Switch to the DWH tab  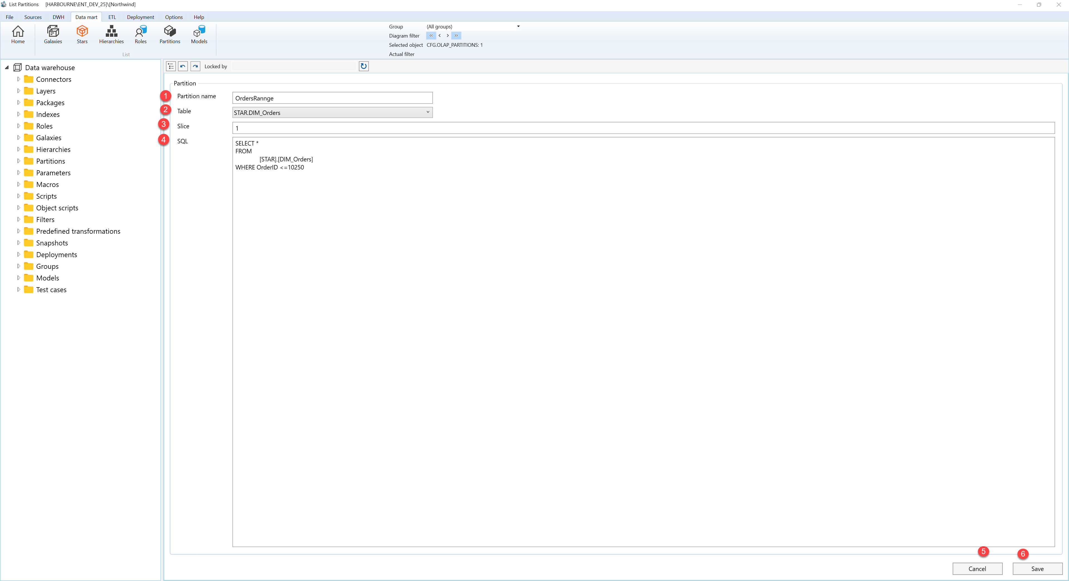click(58, 17)
